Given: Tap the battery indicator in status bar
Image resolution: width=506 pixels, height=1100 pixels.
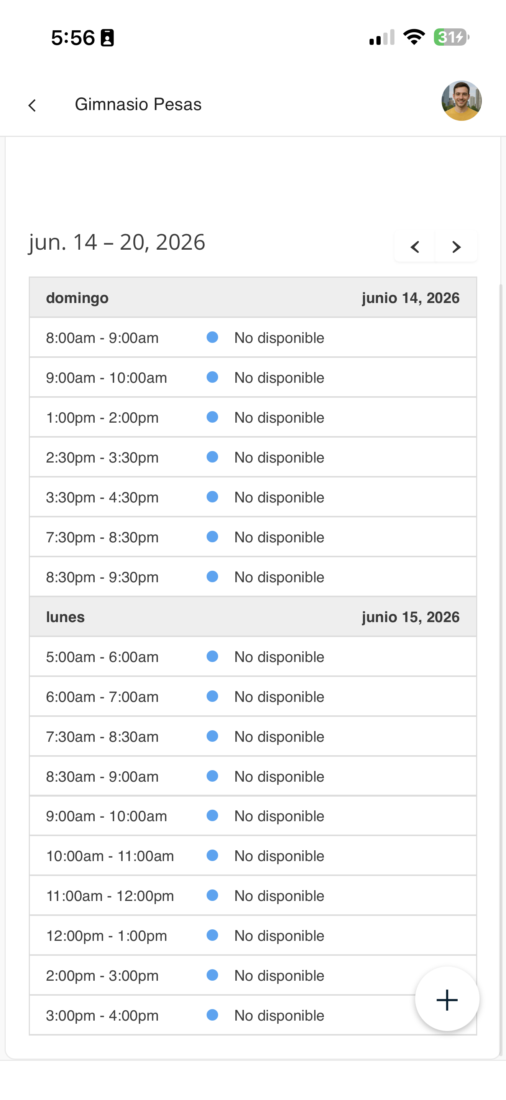Looking at the screenshot, I should point(452,37).
